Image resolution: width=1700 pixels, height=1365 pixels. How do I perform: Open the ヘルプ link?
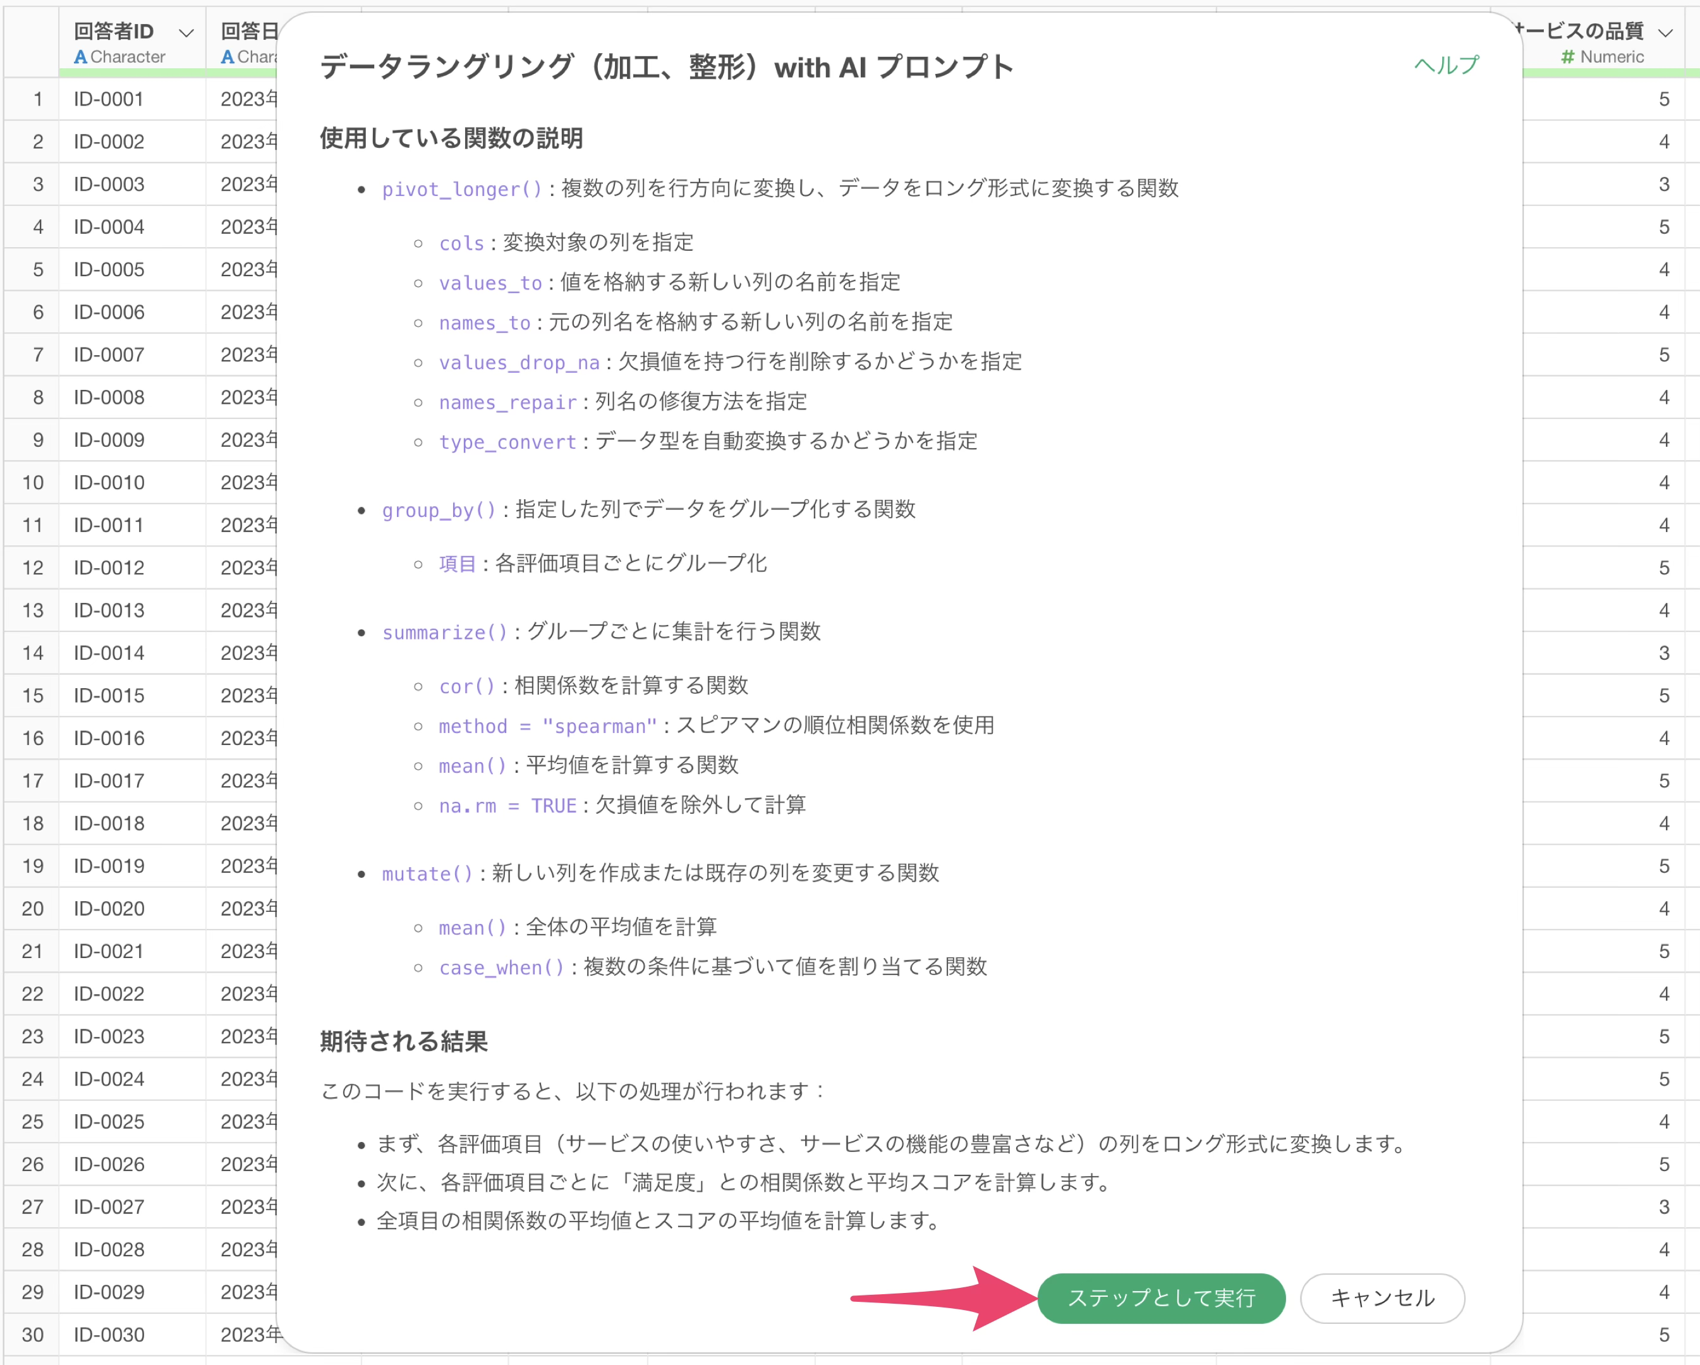(1445, 64)
